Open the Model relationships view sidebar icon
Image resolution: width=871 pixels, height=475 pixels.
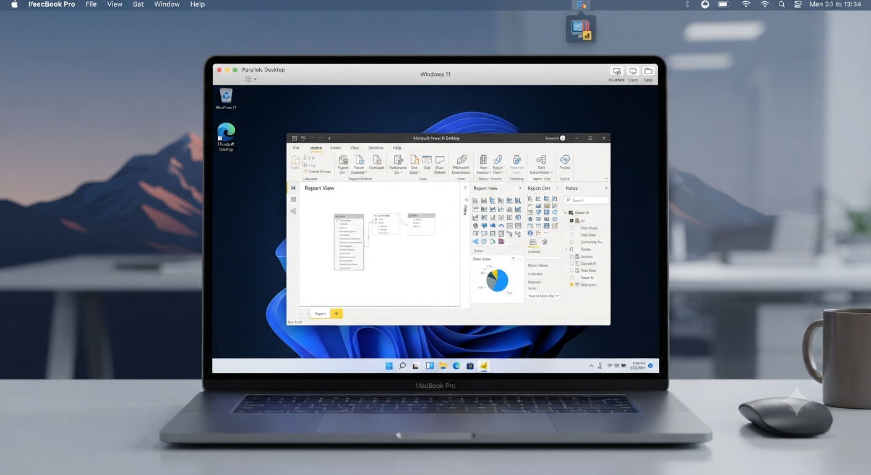pos(293,211)
